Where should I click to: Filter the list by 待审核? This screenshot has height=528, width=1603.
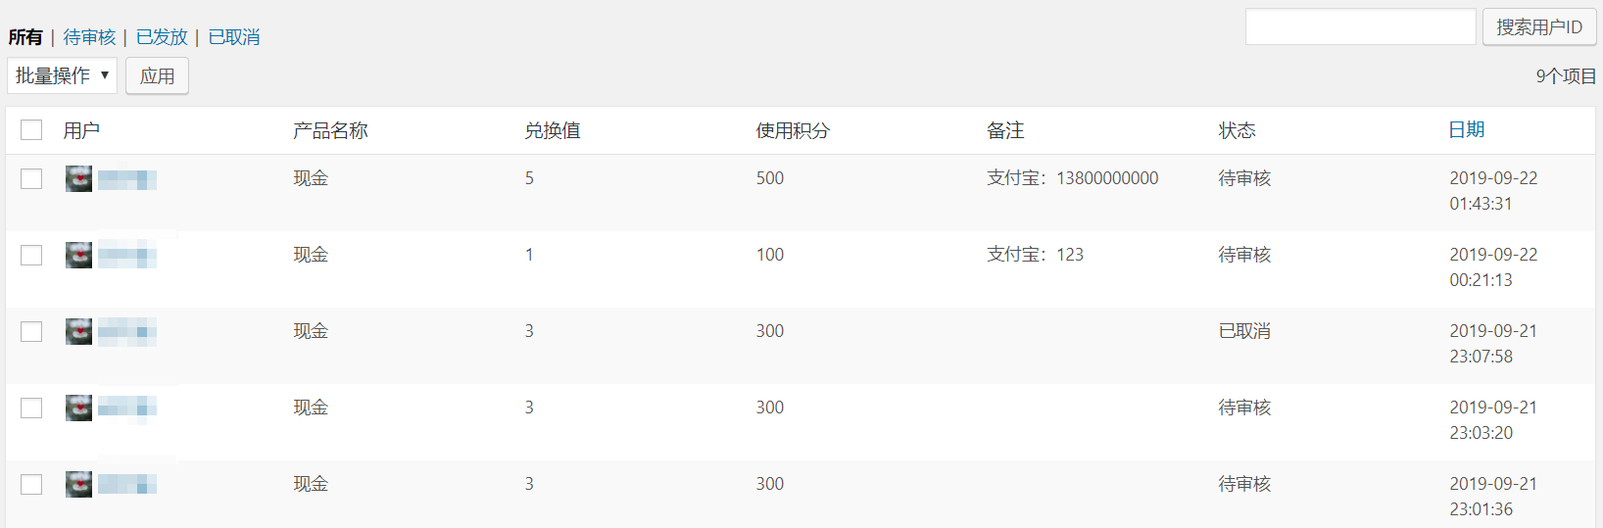[89, 37]
